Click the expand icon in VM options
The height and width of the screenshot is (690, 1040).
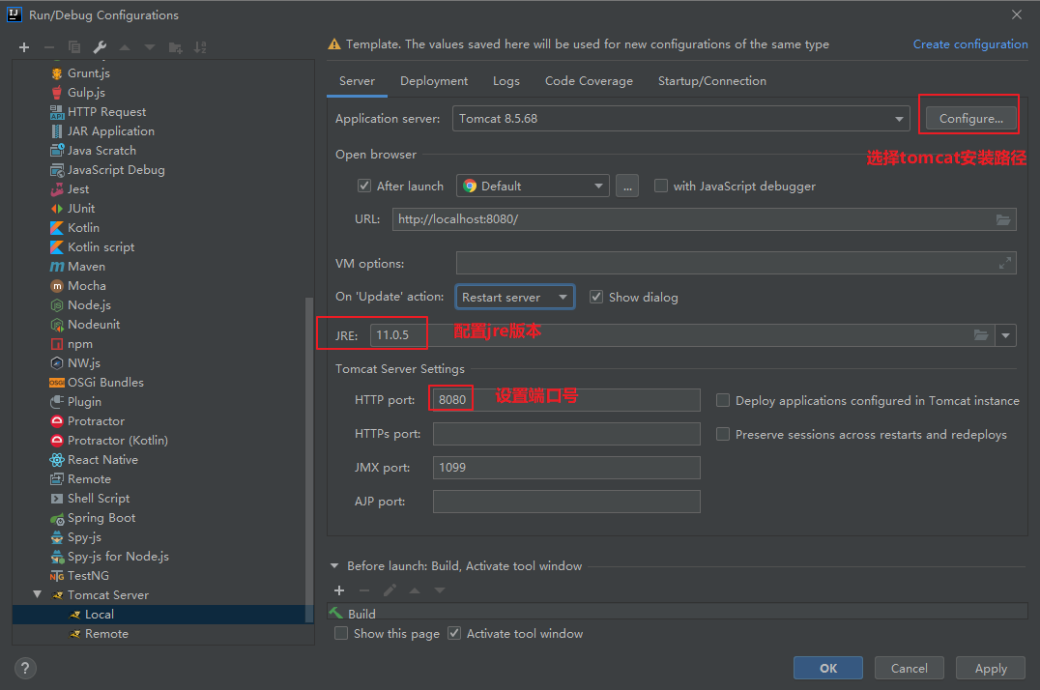(x=1005, y=263)
